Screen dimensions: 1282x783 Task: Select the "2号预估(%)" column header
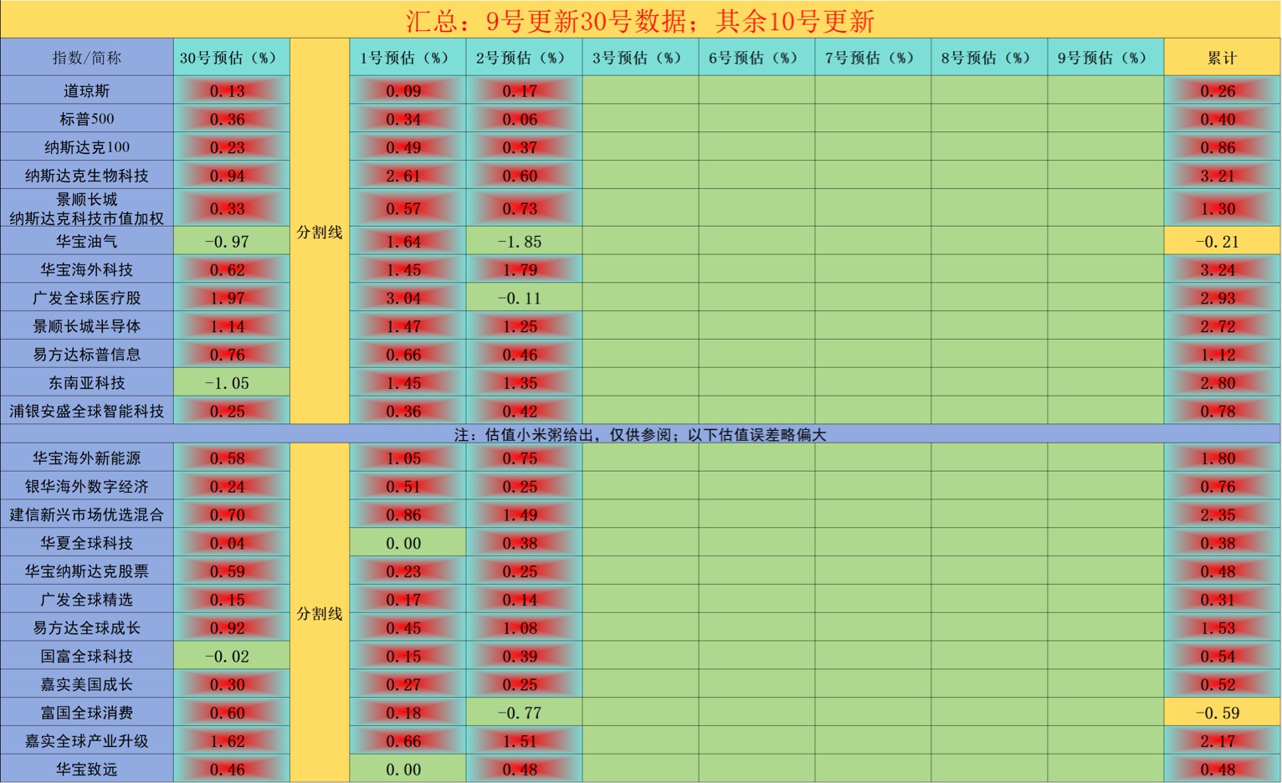[x=524, y=58]
